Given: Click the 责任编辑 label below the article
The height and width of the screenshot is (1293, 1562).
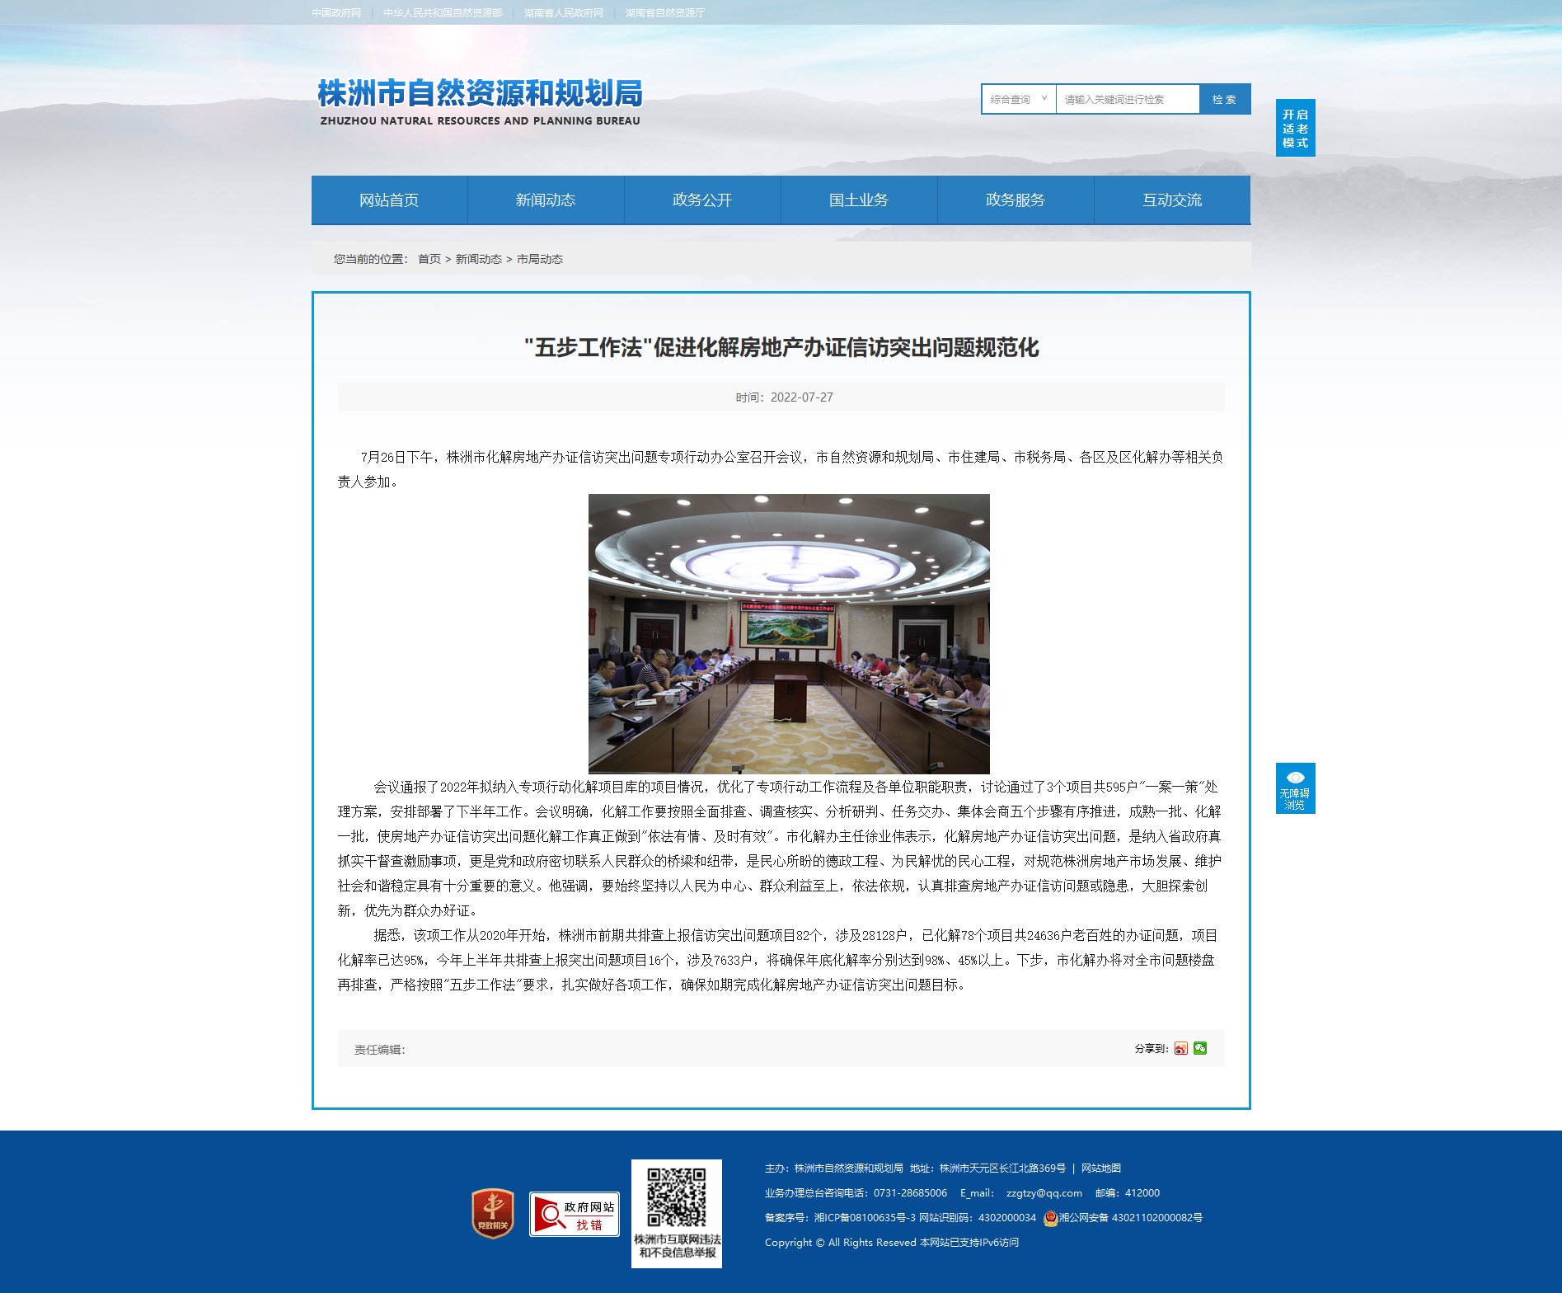Looking at the screenshot, I should (379, 1050).
